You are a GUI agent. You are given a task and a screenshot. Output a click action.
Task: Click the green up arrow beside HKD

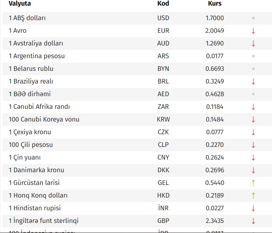(253, 195)
